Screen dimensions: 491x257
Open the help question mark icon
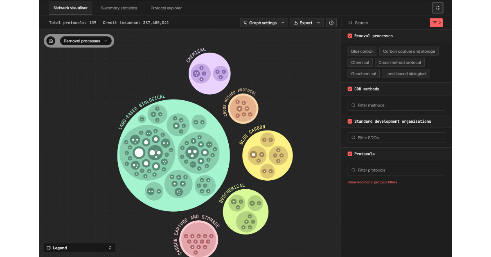(x=331, y=23)
